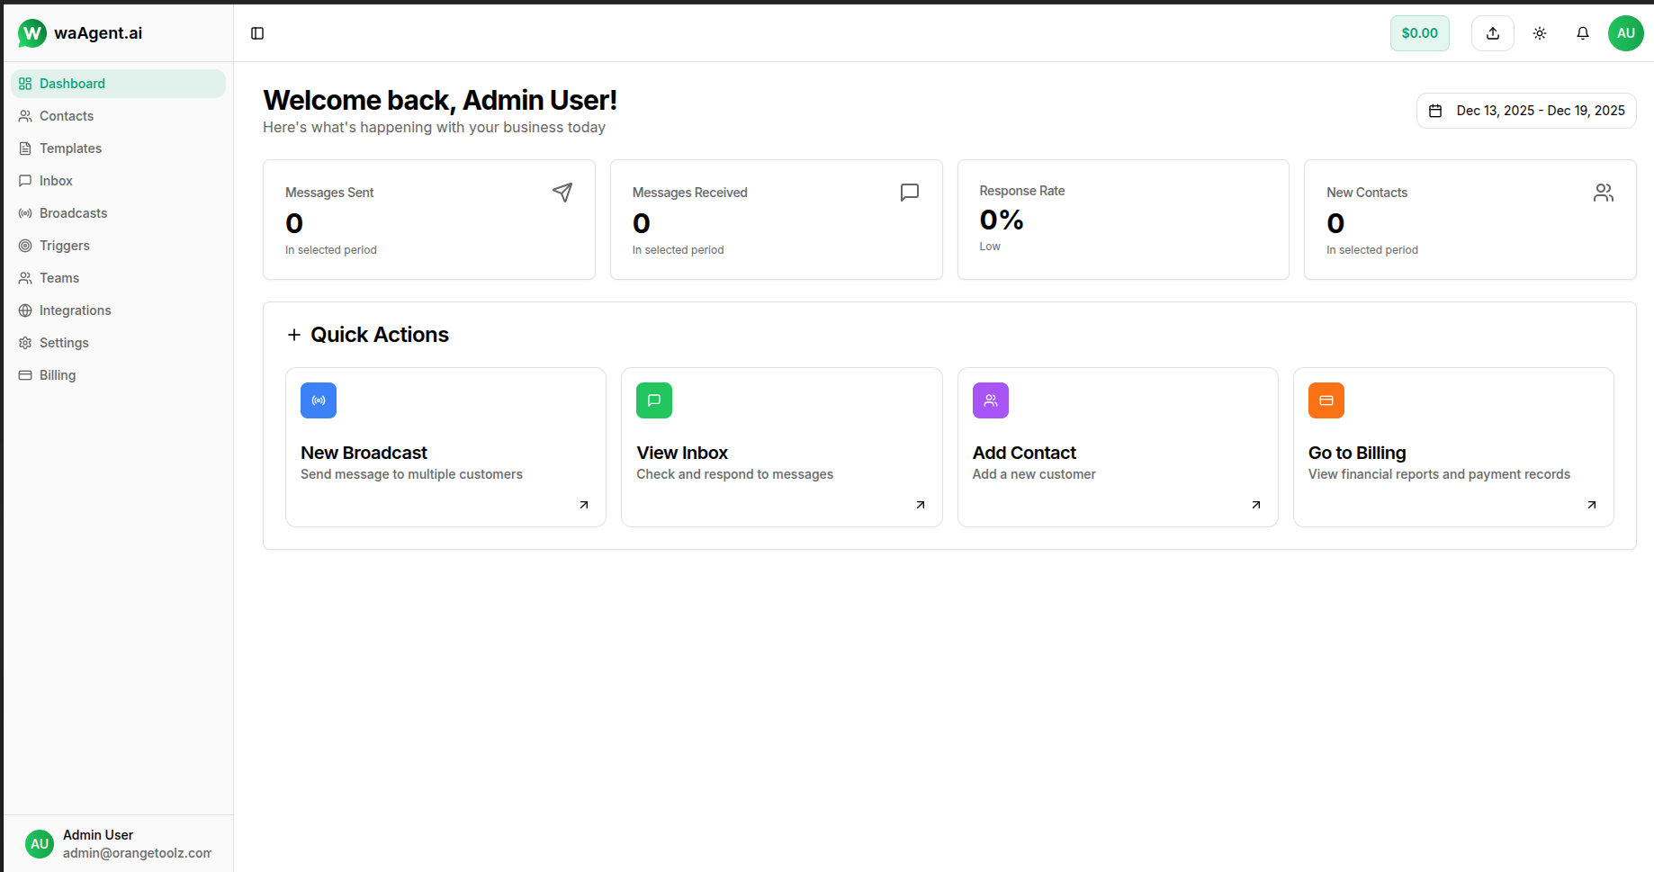Open the AU avatar account menu
Image resolution: width=1654 pixels, height=872 pixels.
point(1625,32)
